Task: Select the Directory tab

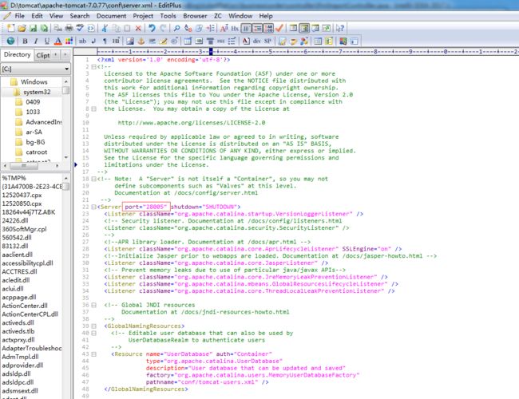Action: pyautogui.click(x=17, y=54)
